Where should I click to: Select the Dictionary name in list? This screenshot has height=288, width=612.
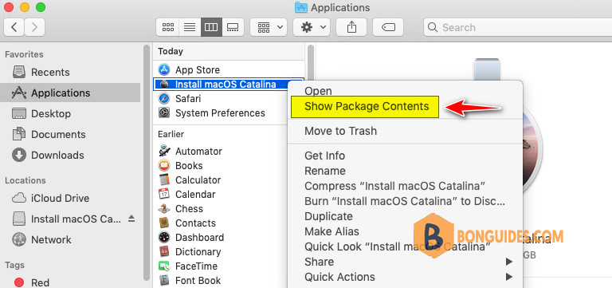click(198, 251)
